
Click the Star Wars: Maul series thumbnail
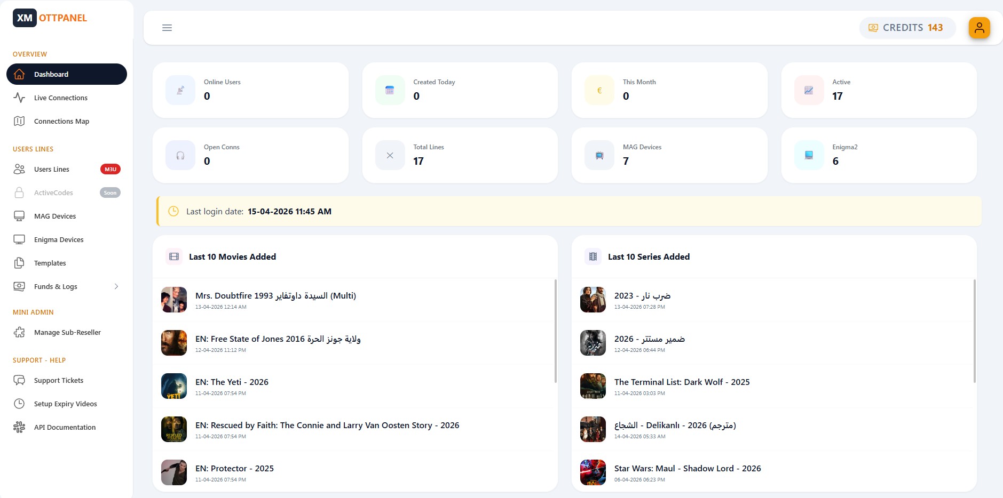coord(593,472)
